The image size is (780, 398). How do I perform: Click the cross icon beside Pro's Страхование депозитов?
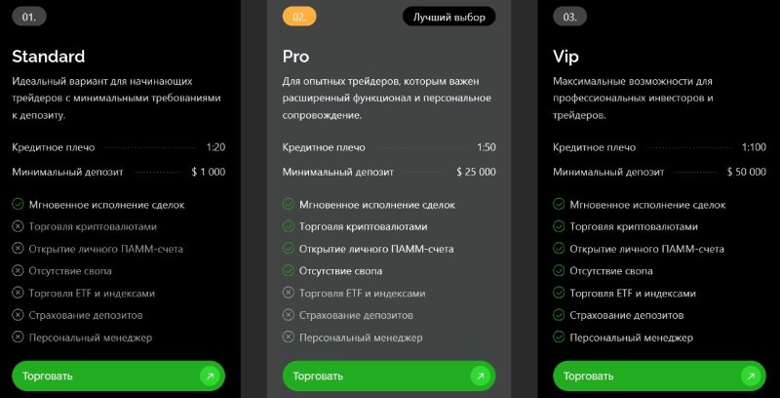tap(289, 315)
